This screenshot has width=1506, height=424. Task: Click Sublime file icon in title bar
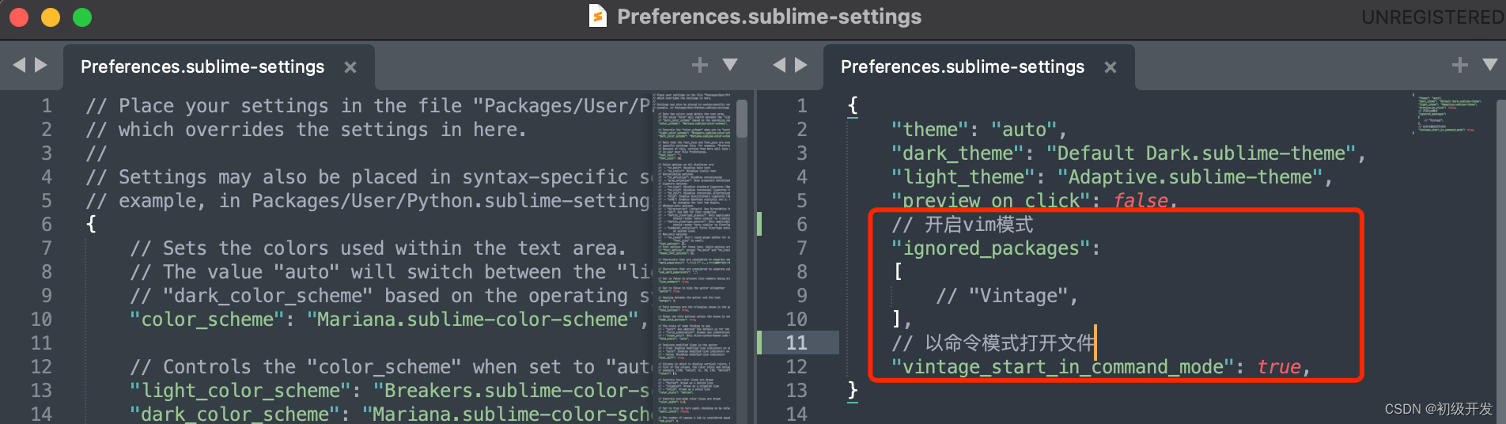598,16
